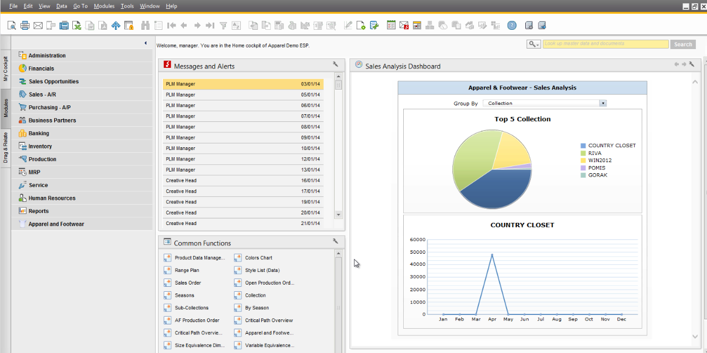Click the Send Email envelope icon
Image resolution: width=707 pixels, height=353 pixels.
pyautogui.click(x=38, y=25)
